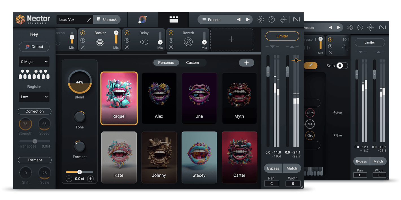Open the C Major key dropdown
The width and height of the screenshot is (401, 200).
34,62
